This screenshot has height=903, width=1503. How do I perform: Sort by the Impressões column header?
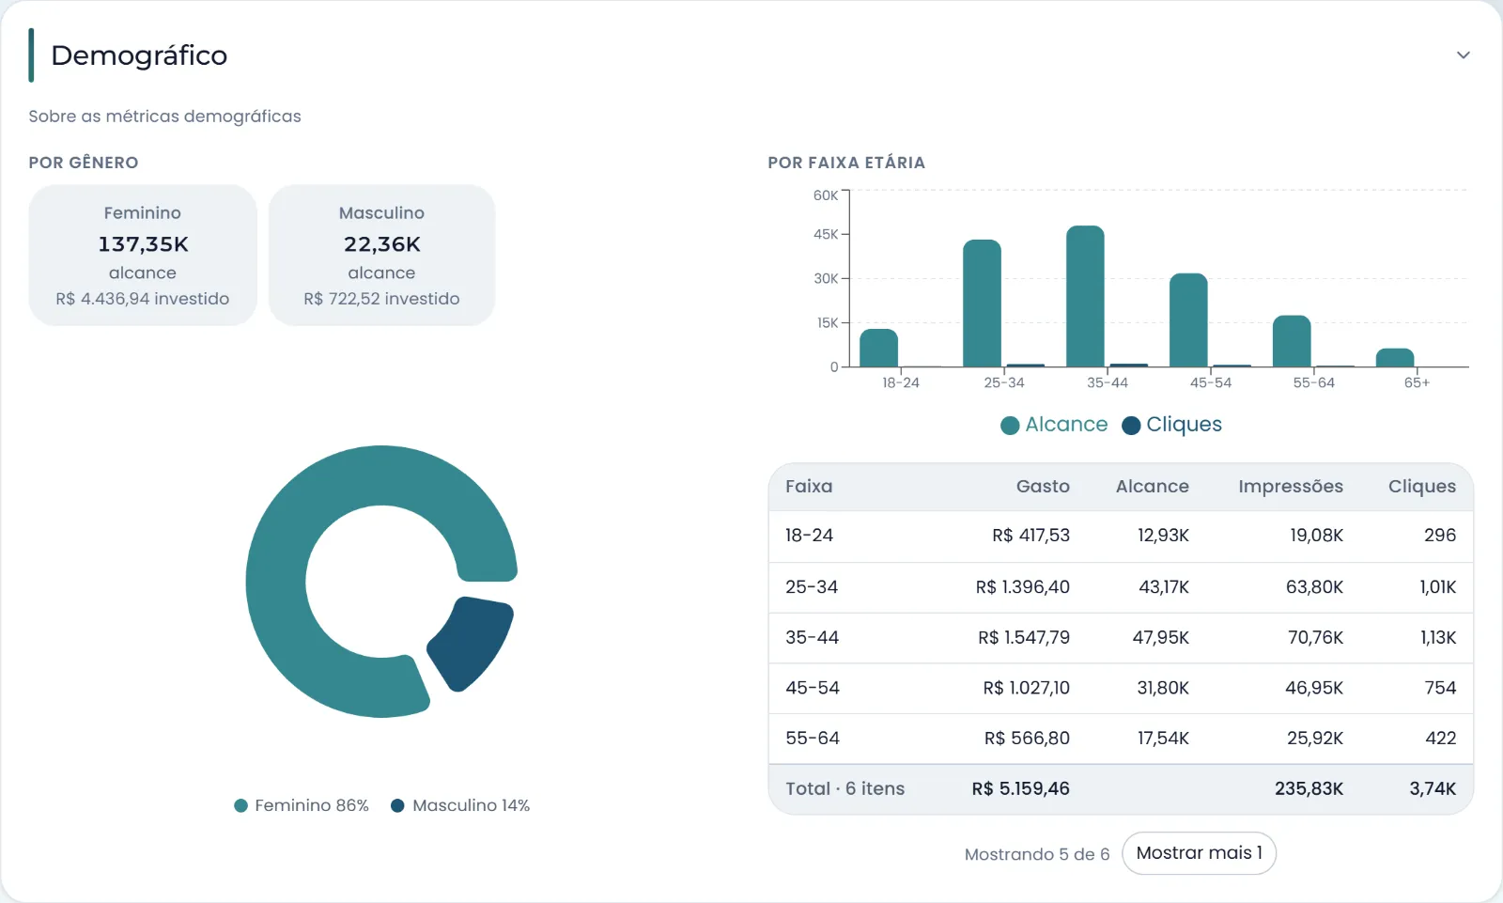tap(1290, 487)
